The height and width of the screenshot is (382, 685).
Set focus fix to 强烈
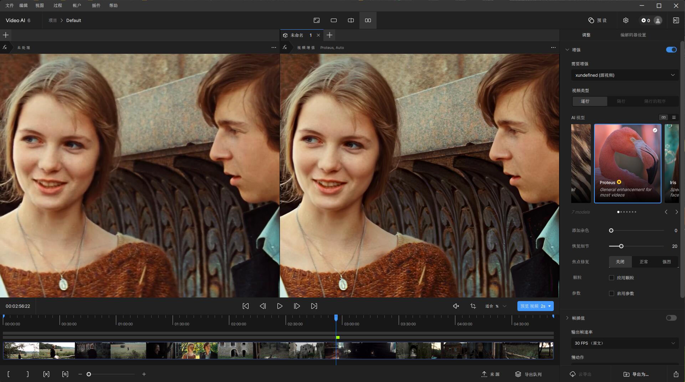667,262
